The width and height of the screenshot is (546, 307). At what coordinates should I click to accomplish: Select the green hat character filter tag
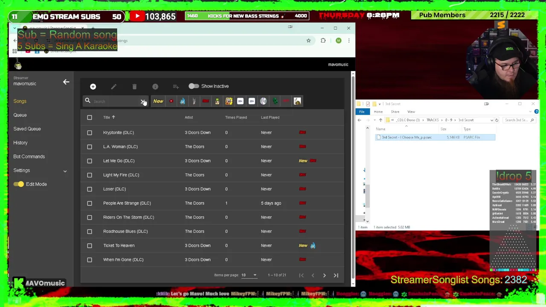(217, 101)
